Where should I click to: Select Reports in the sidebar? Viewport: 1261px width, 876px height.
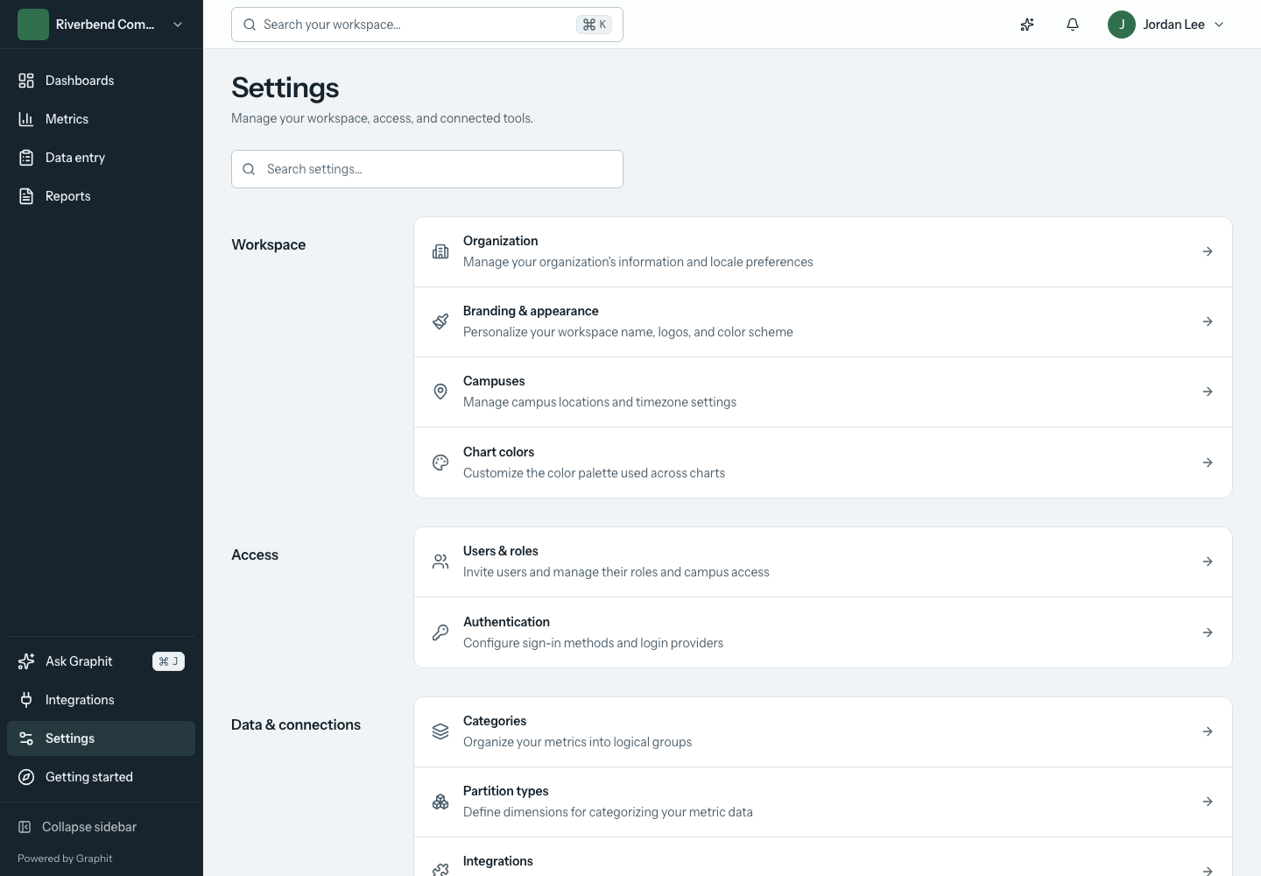[101, 196]
